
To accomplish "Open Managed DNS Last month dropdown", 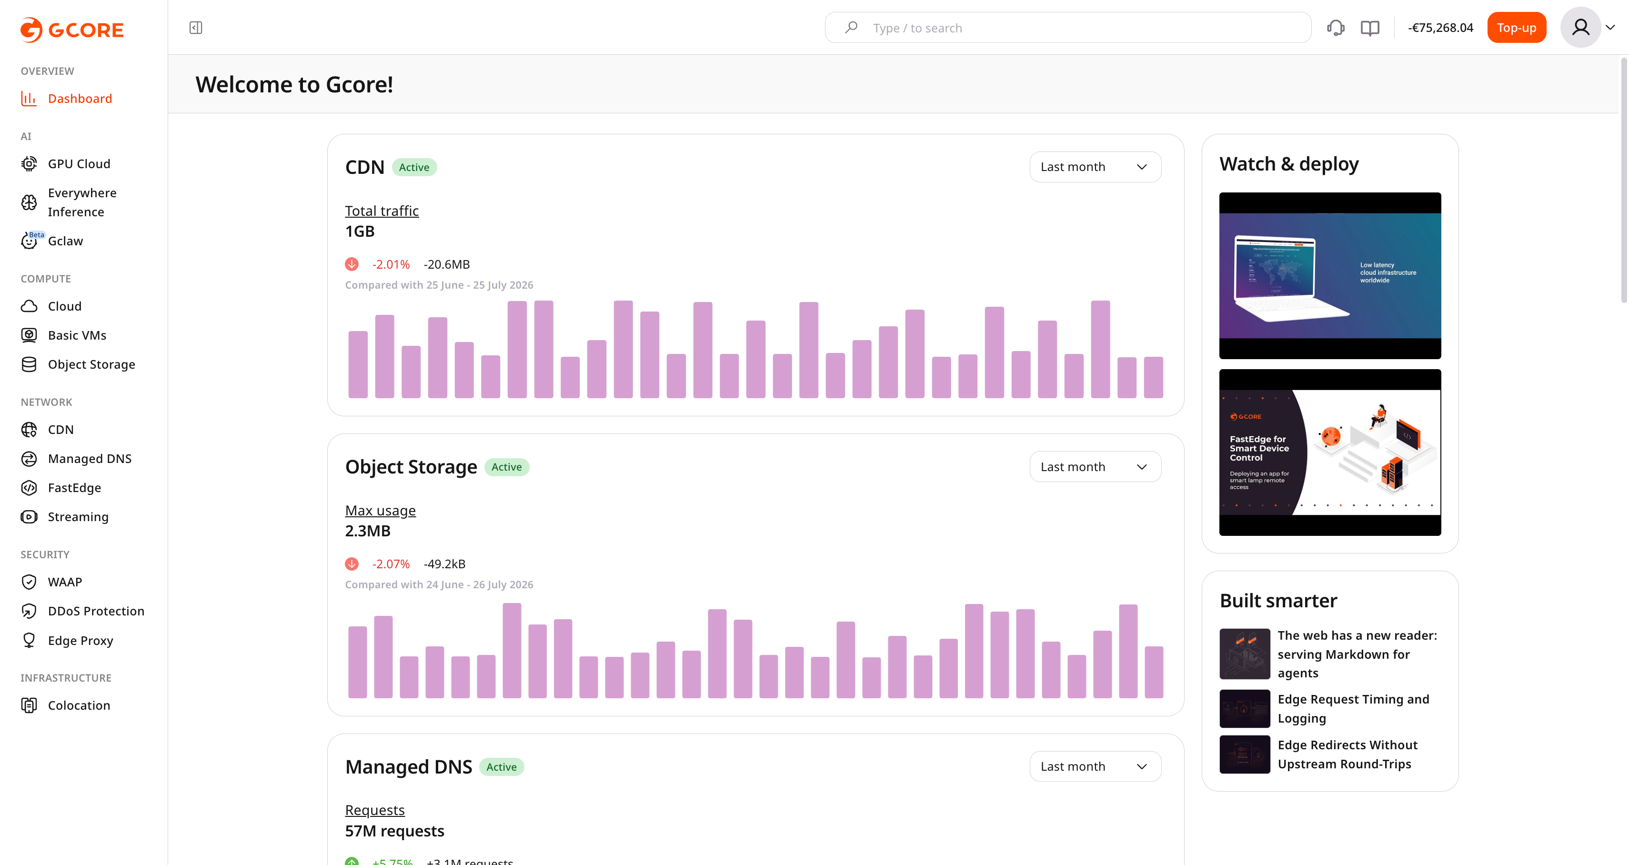I will (1095, 766).
